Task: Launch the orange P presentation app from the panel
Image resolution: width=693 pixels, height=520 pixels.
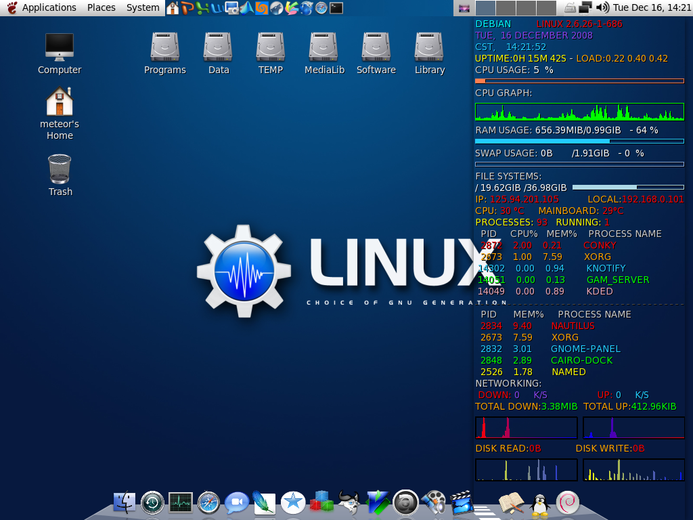Action: pyautogui.click(x=187, y=8)
